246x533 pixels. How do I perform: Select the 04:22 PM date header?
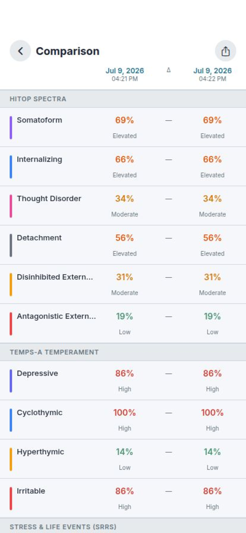[x=212, y=79]
